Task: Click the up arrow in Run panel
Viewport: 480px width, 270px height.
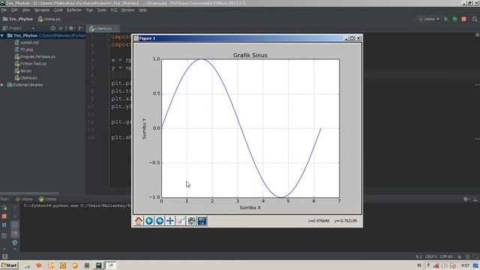Action: 15,208
